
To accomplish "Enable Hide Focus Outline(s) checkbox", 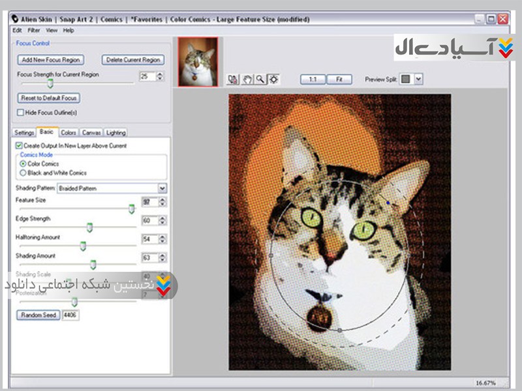I will click(x=20, y=112).
